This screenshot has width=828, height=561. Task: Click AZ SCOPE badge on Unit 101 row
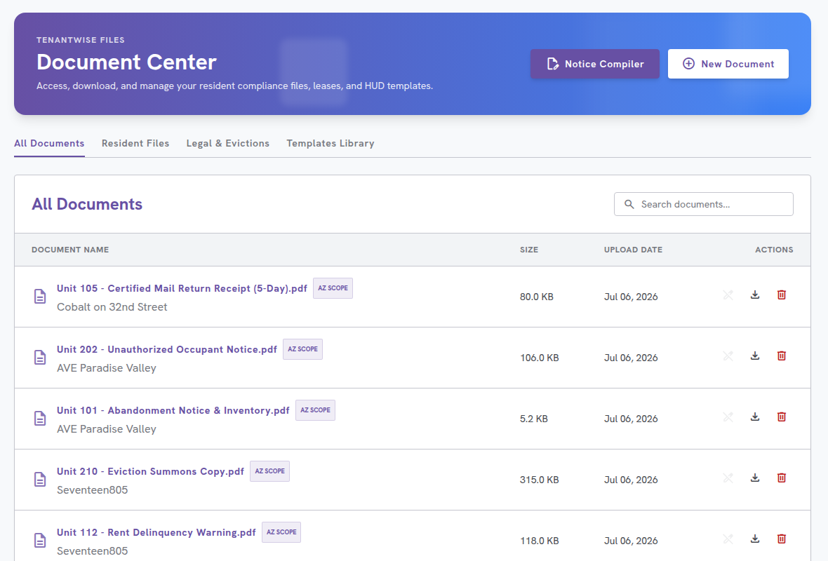coord(315,410)
